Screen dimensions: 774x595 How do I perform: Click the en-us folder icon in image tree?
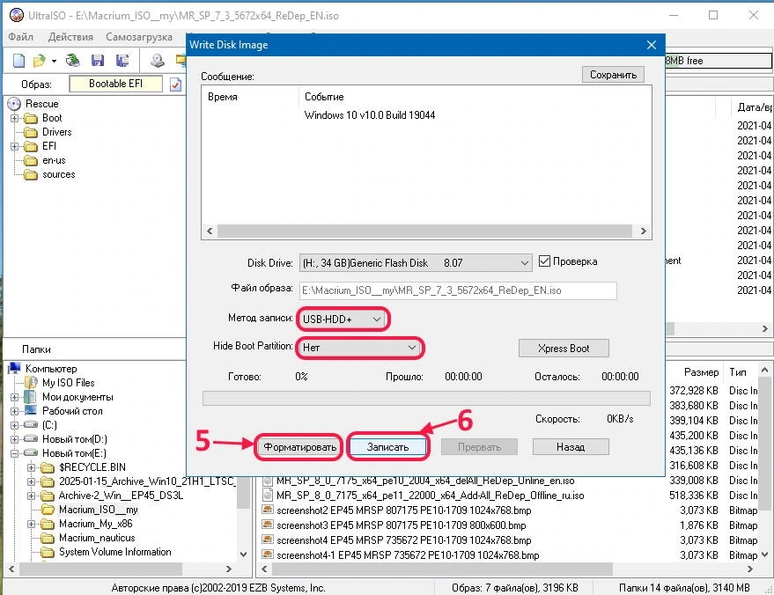[31, 161]
